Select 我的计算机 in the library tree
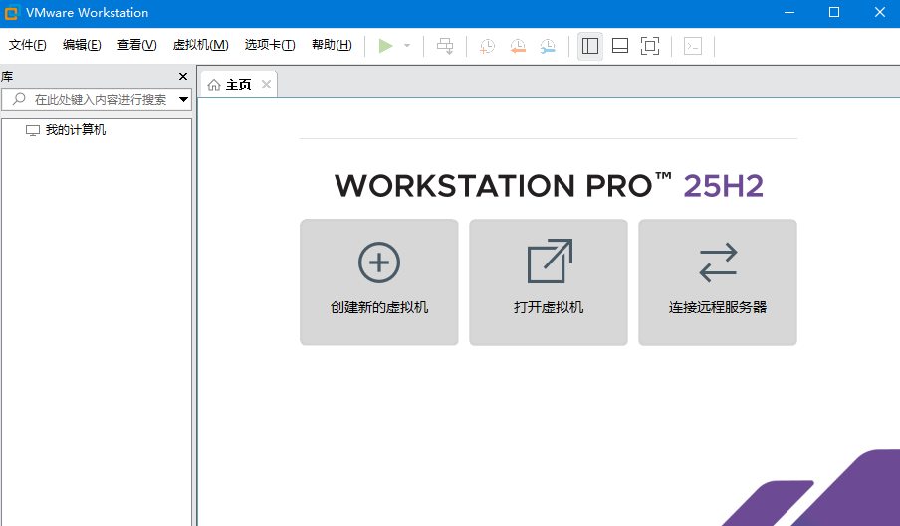 pyautogui.click(x=75, y=130)
